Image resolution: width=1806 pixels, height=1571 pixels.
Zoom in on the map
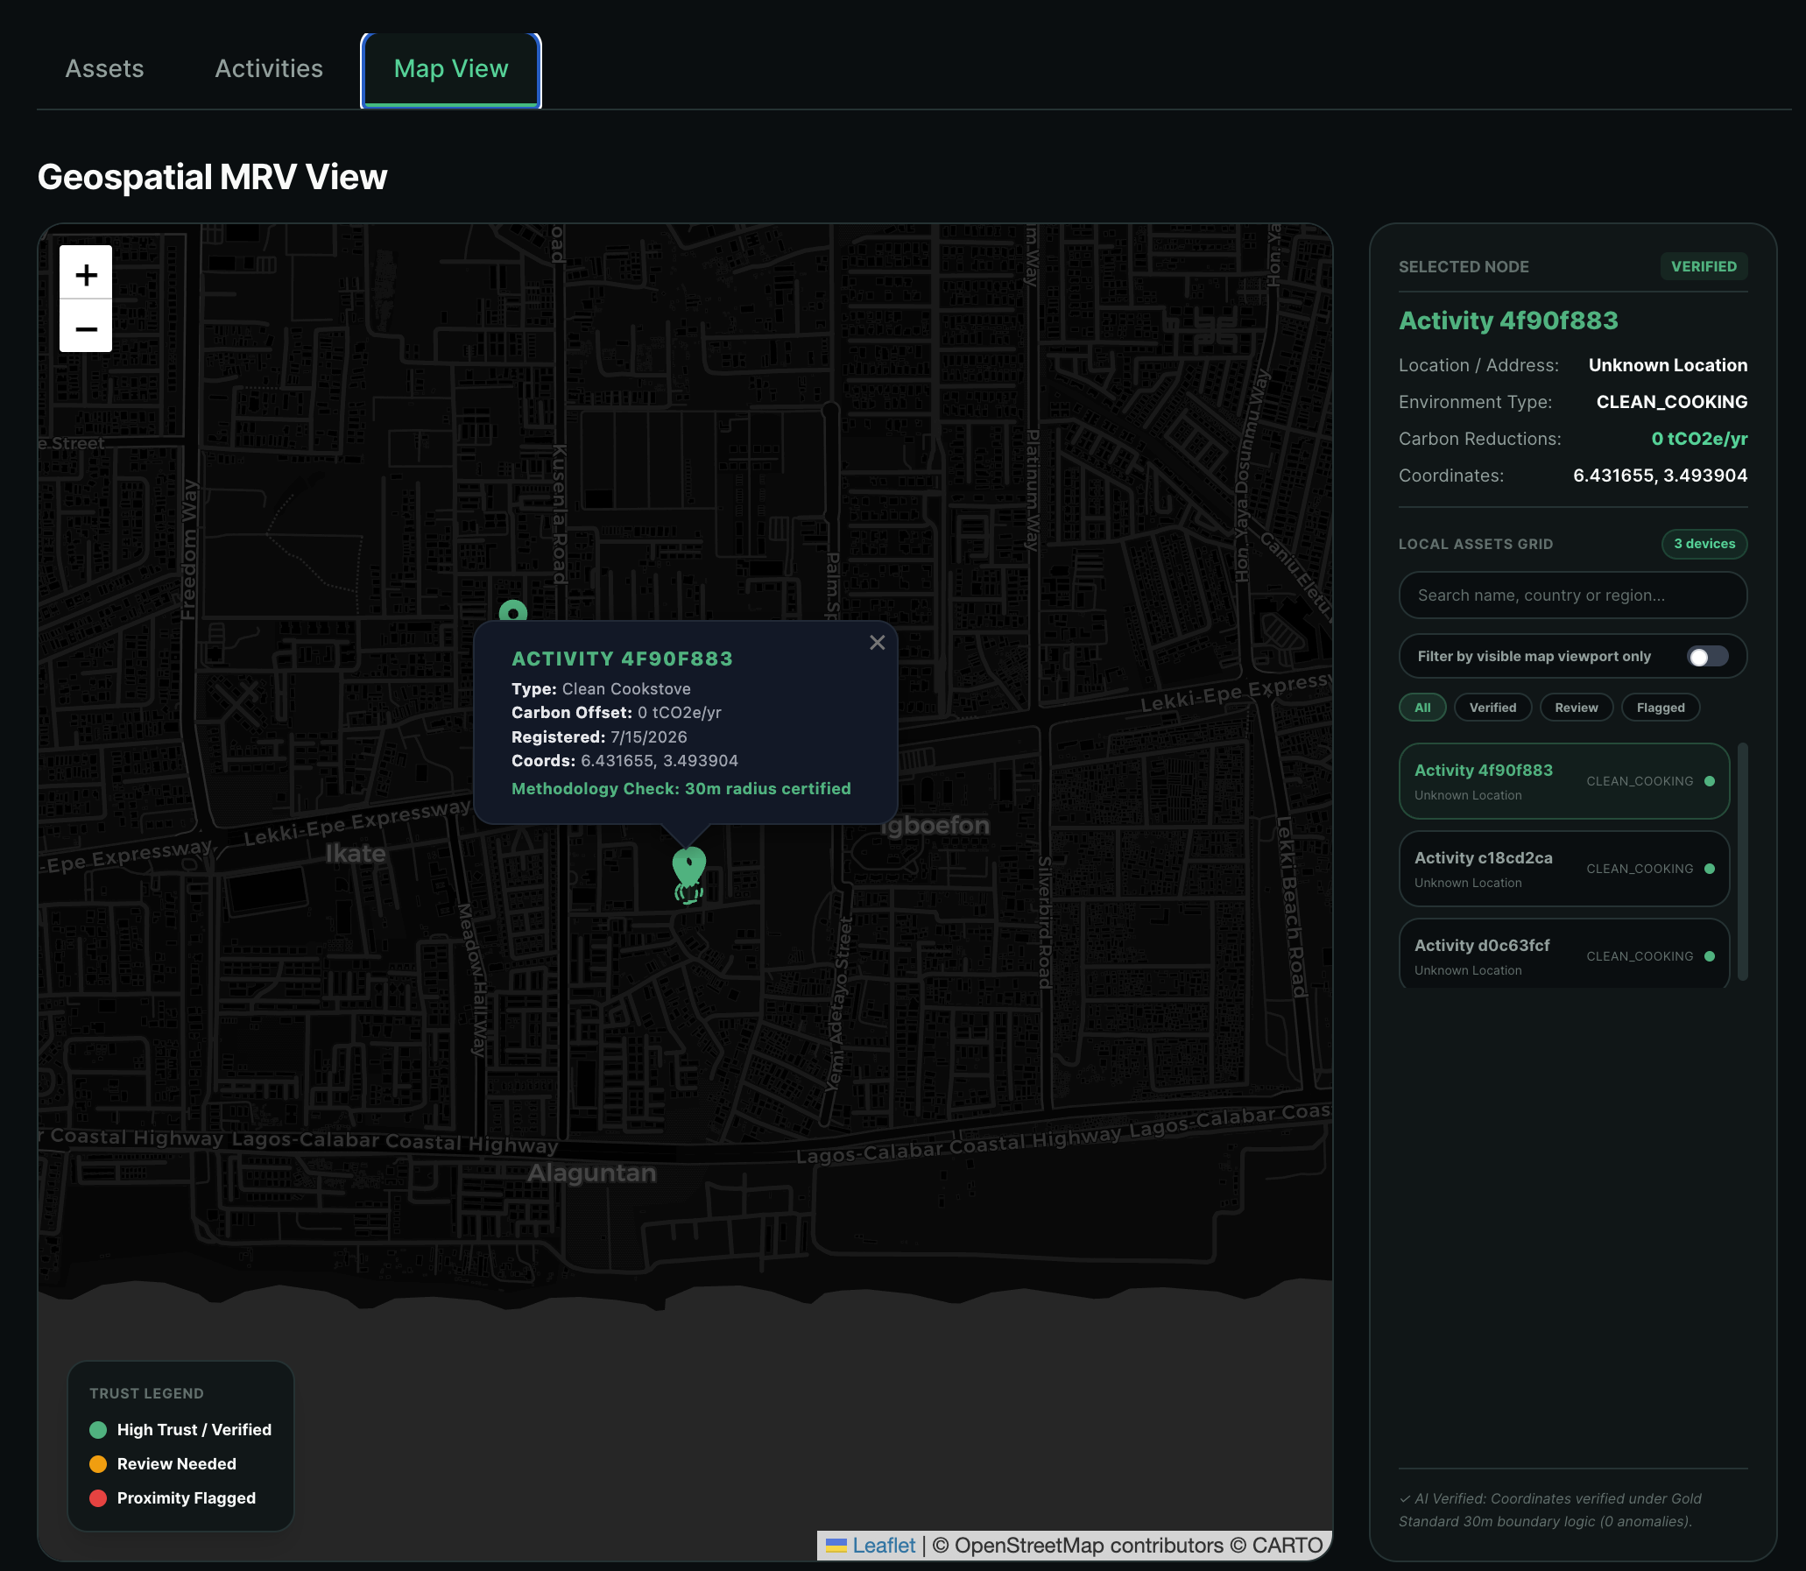[x=86, y=274]
